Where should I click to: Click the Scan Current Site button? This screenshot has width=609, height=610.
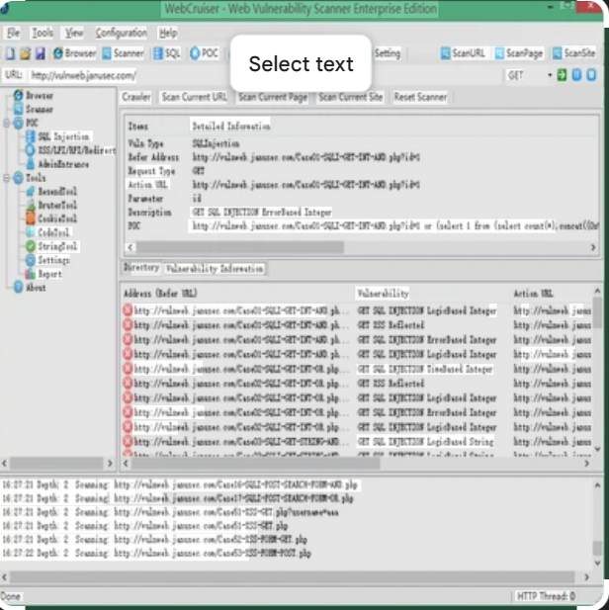(x=351, y=97)
